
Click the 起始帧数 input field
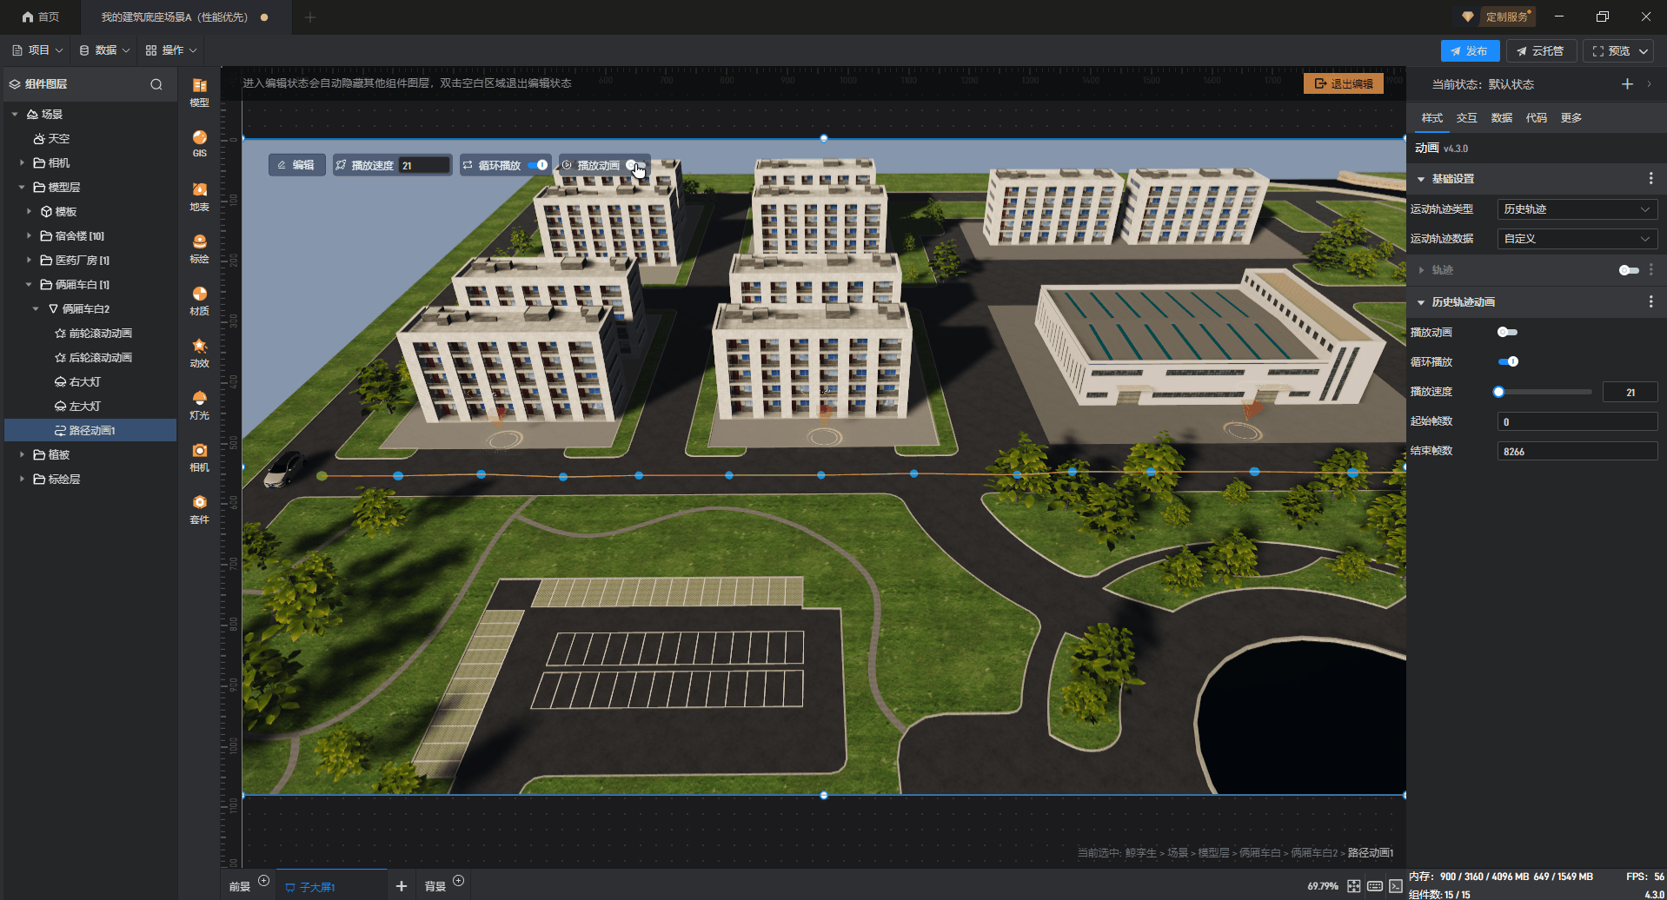click(x=1577, y=422)
